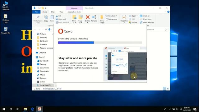
Task: Open the Recycle Bin
Action: click(6, 30)
